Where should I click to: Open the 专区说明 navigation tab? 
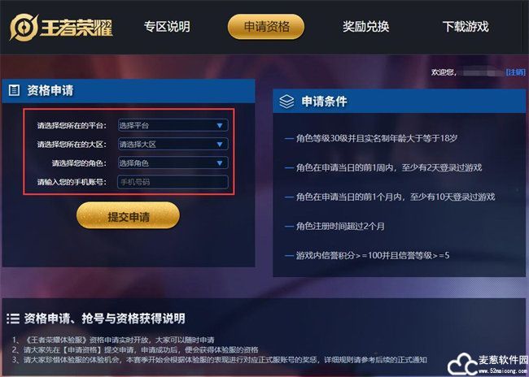(x=167, y=27)
